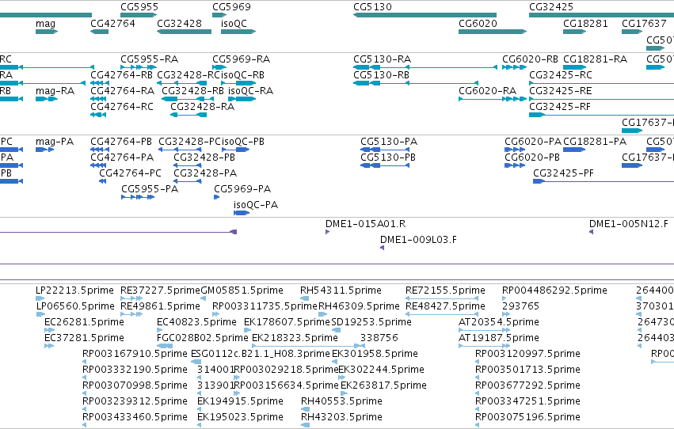Select the CG5969-PA protein label
The width and height of the screenshot is (674, 429).
click(x=242, y=189)
